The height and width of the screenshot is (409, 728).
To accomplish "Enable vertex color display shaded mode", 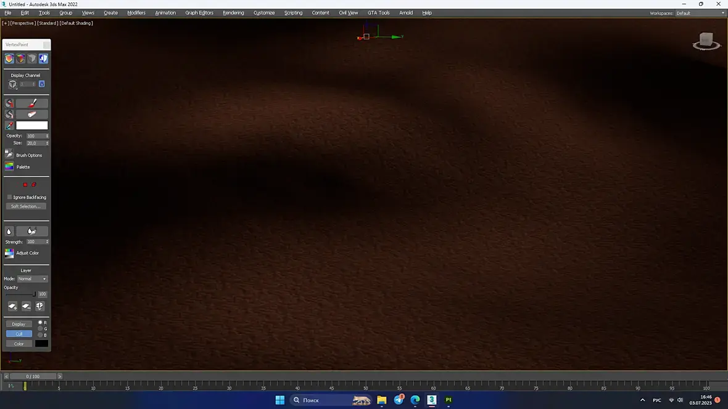I will tap(9, 59).
